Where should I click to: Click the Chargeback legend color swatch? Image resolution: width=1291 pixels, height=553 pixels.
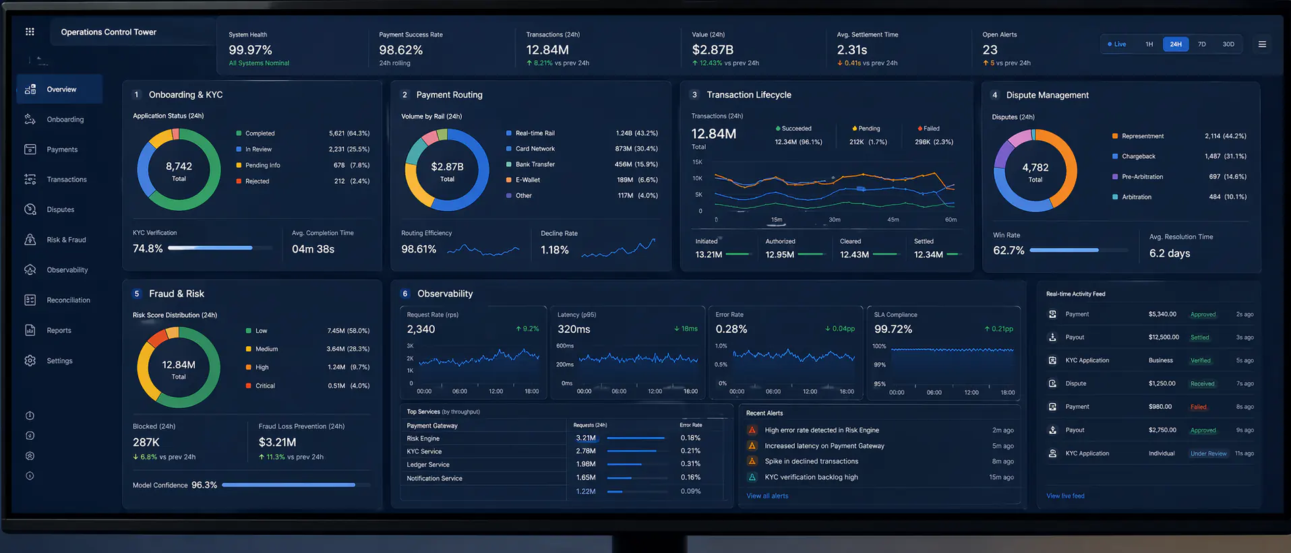pyautogui.click(x=1115, y=156)
